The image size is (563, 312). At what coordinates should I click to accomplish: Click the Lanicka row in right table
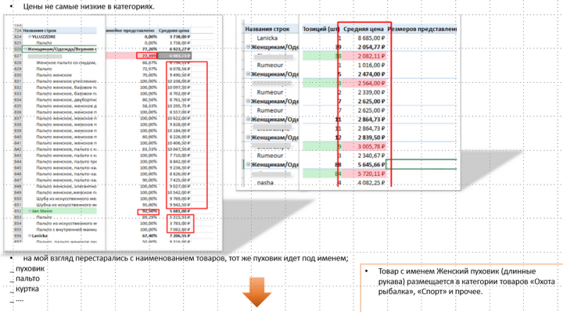pos(267,38)
